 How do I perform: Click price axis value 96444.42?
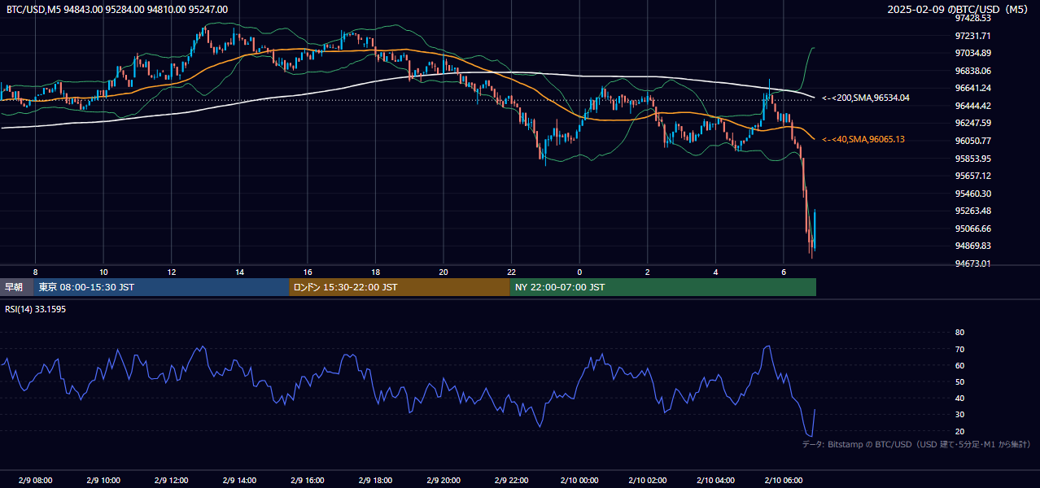click(x=972, y=106)
